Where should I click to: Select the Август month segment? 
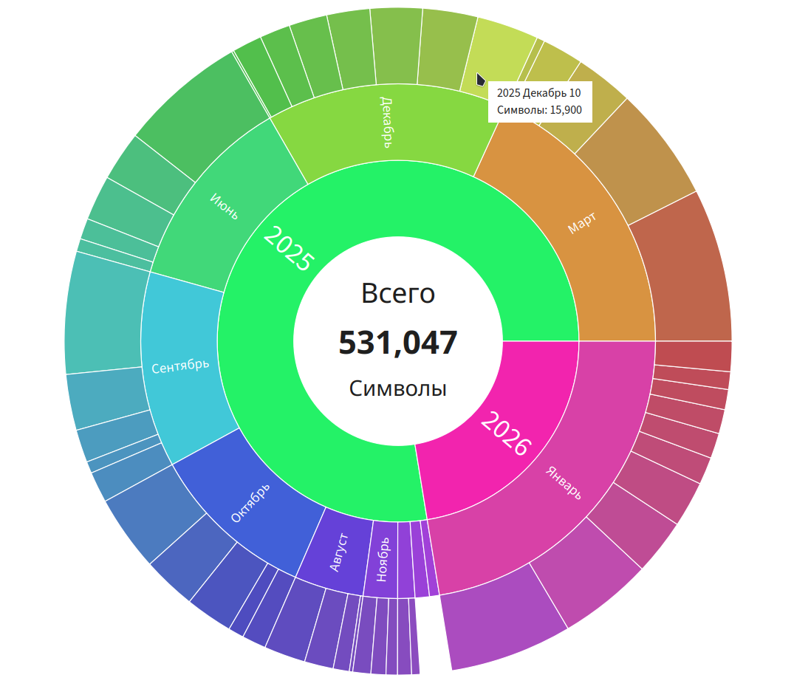(339, 552)
